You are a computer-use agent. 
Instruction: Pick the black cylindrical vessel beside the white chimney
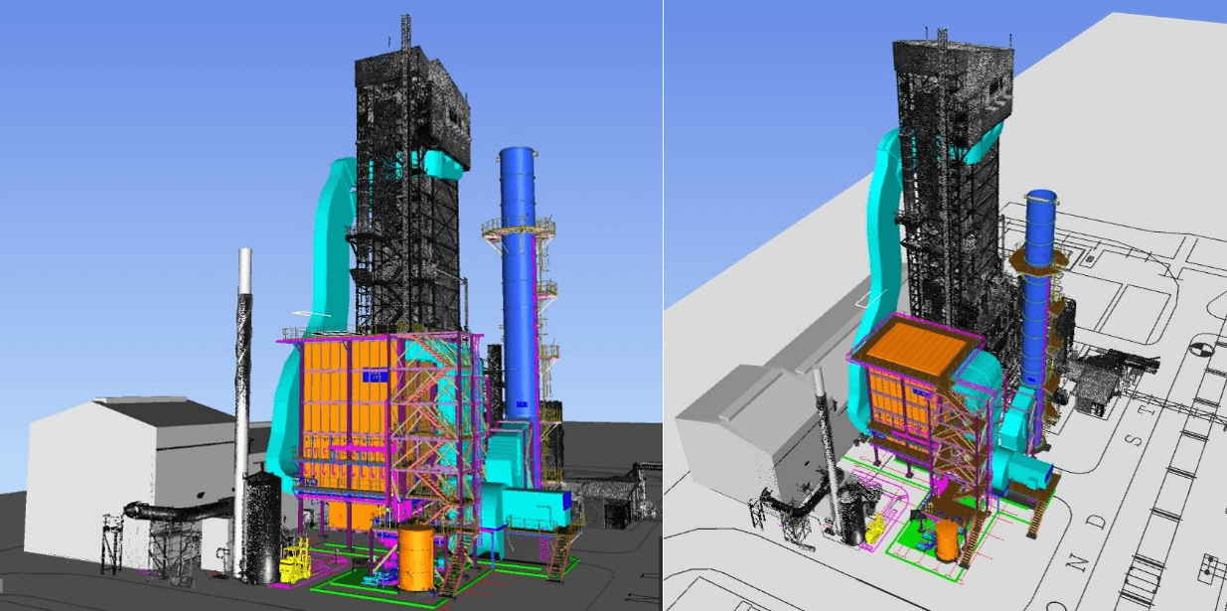coord(262,527)
